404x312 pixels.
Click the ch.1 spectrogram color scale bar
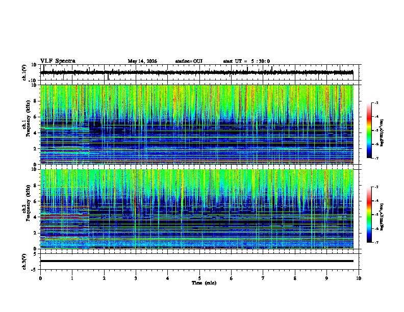(x=369, y=131)
